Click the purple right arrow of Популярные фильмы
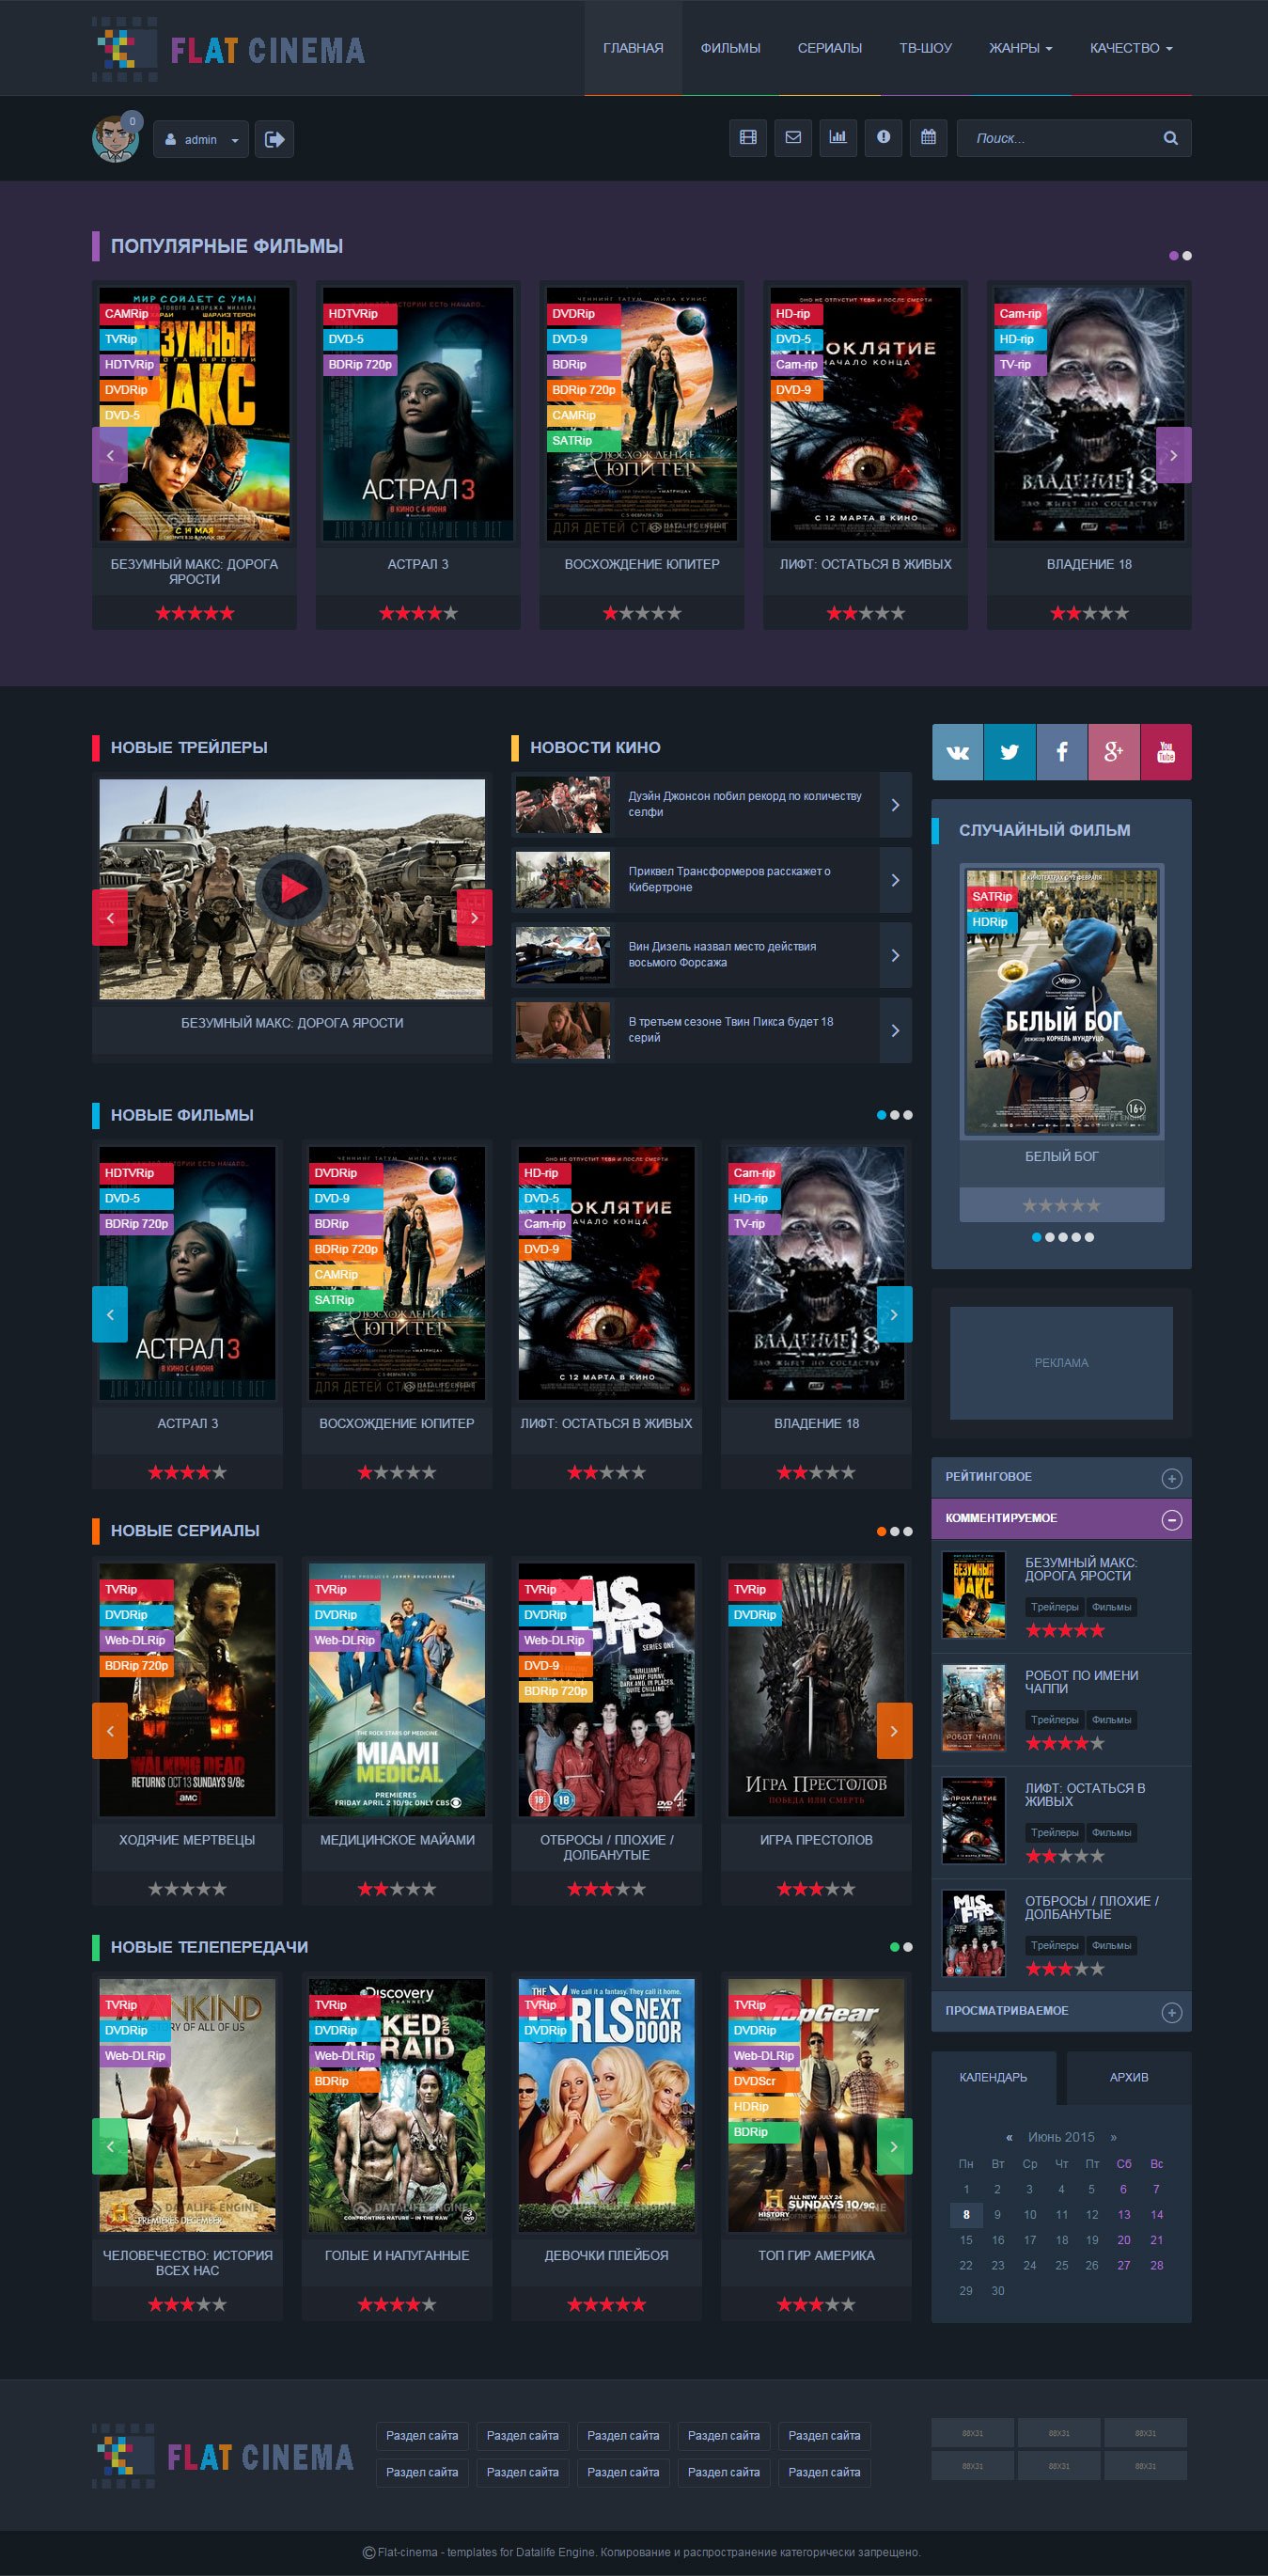This screenshot has height=2576, width=1268. pos(1174,455)
